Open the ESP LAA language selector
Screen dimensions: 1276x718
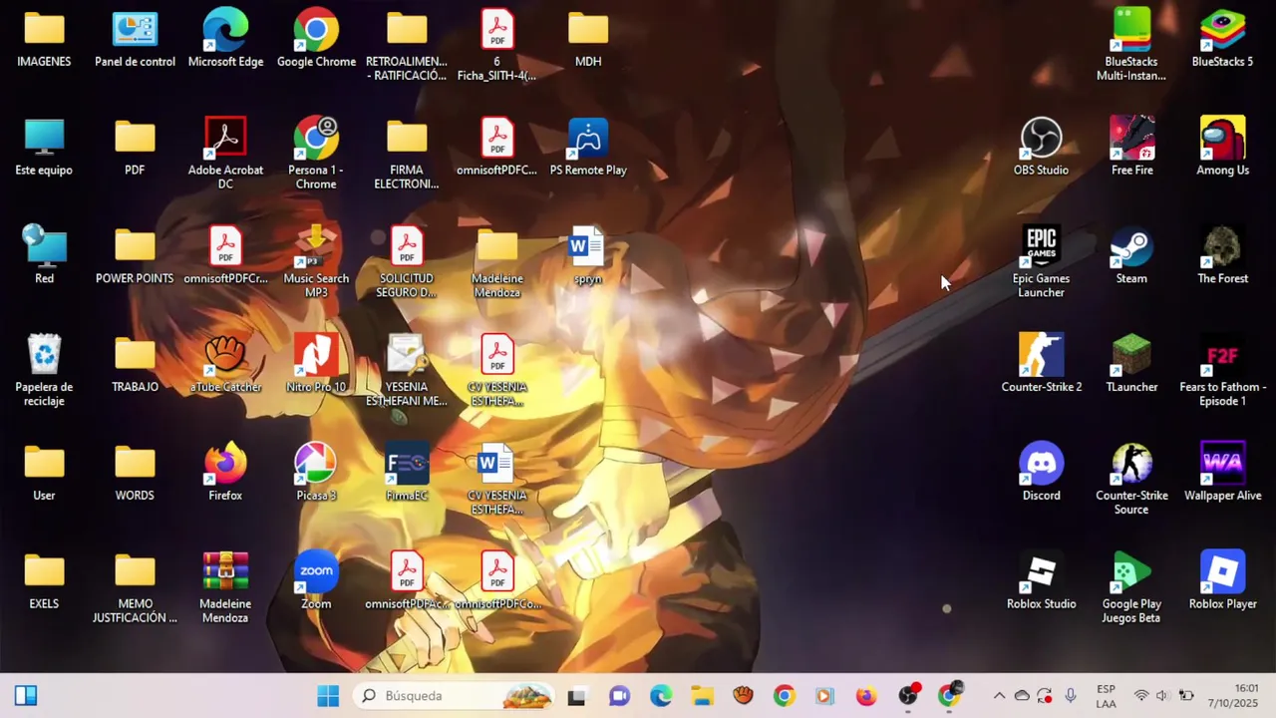(x=1106, y=696)
